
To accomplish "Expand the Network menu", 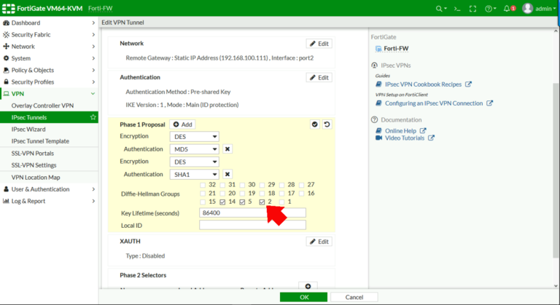I will 49,47.
